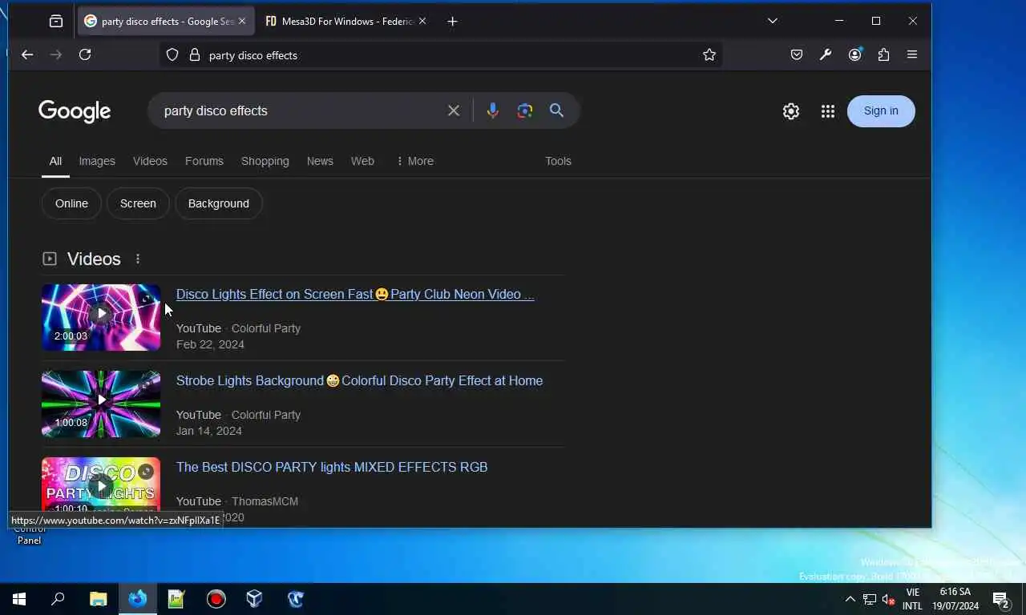
Task: Open the Google apps grid
Action: click(828, 111)
